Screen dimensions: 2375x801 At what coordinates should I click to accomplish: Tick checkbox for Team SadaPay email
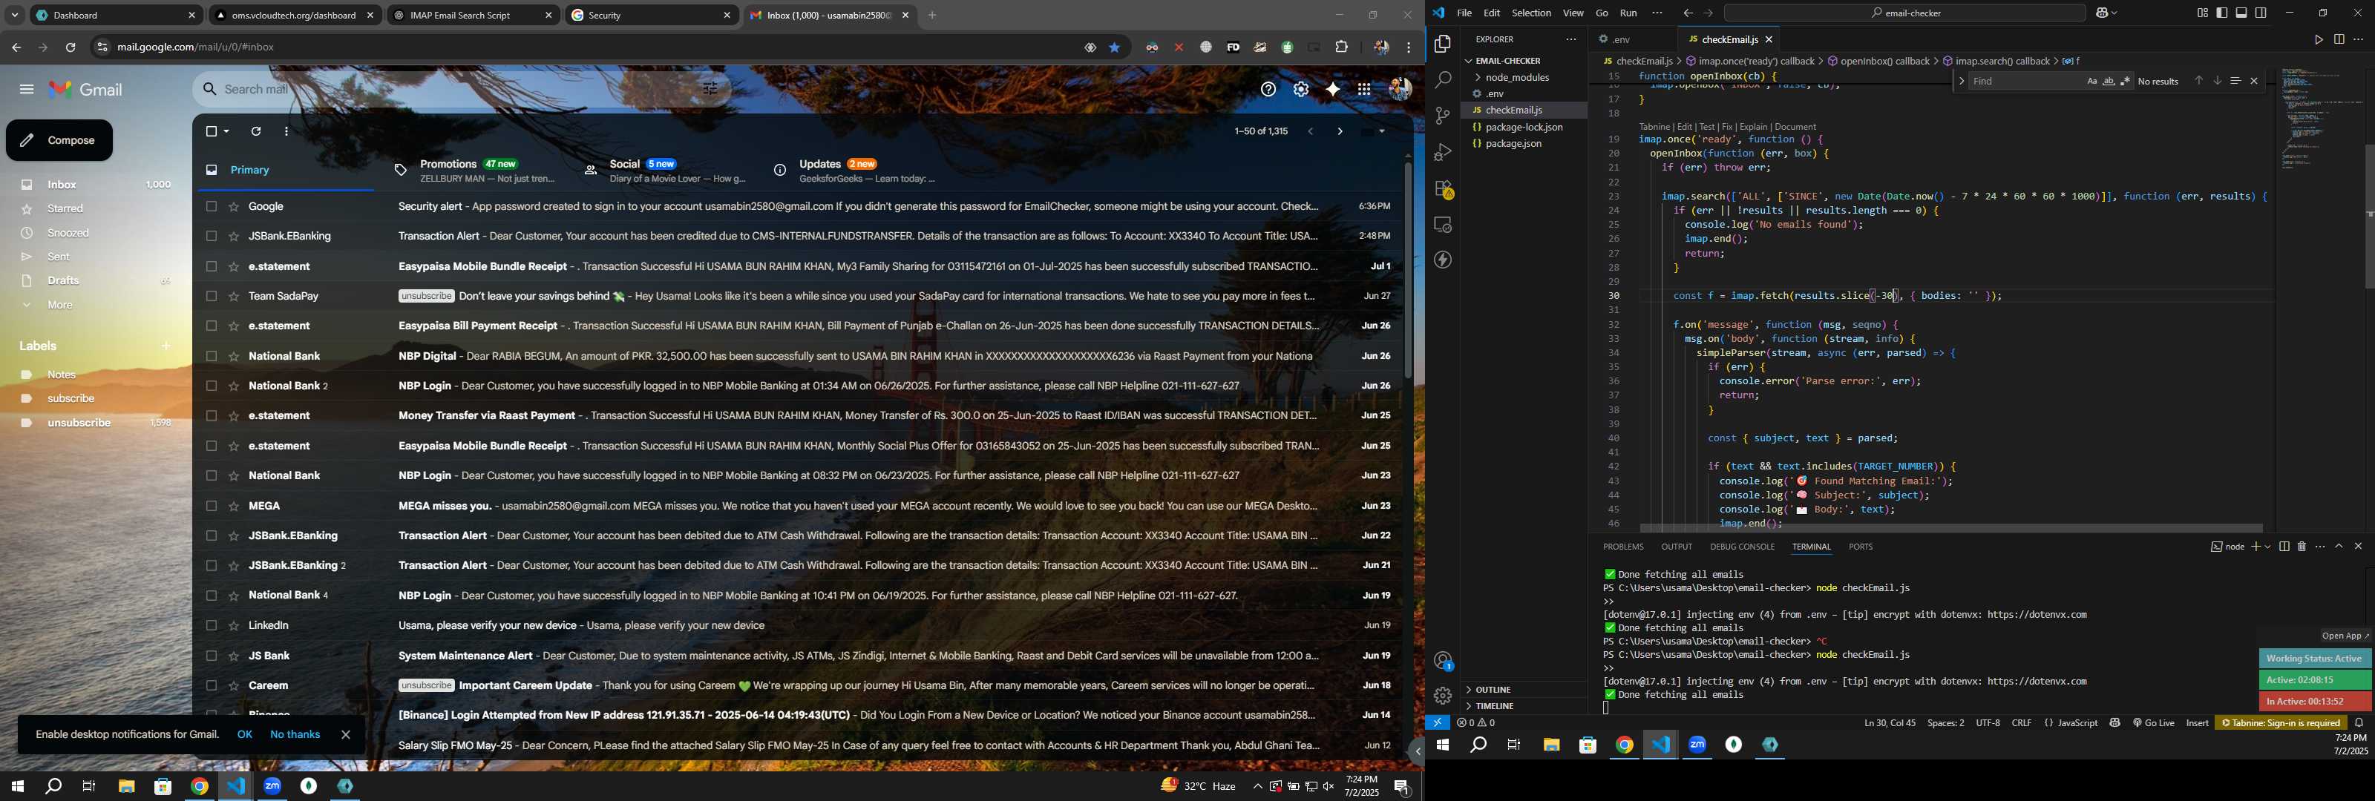coord(211,297)
